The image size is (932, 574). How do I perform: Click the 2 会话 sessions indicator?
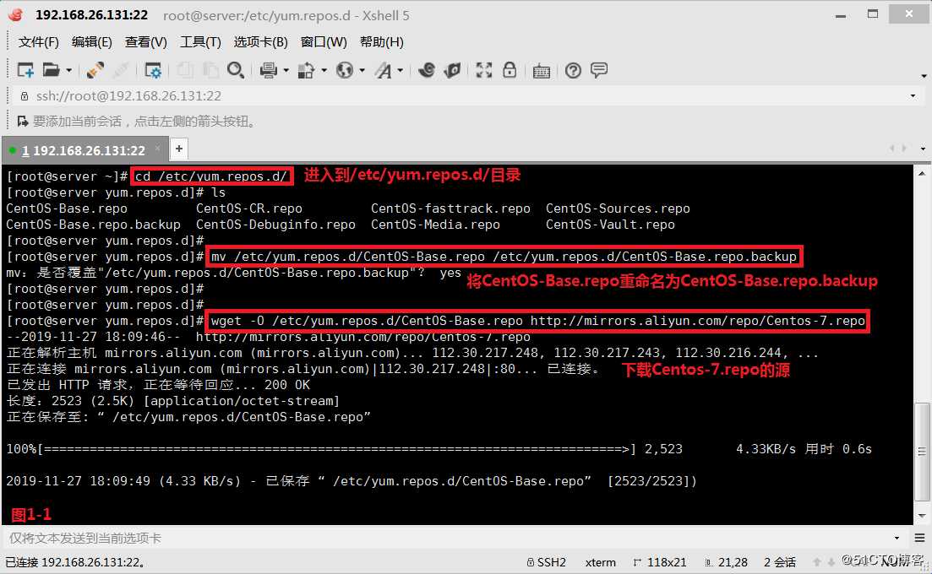(x=780, y=562)
